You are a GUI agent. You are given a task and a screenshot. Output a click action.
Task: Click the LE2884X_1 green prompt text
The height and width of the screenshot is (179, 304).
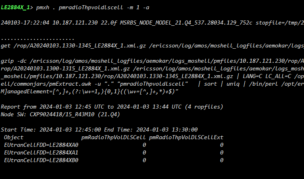click(x=15, y=8)
